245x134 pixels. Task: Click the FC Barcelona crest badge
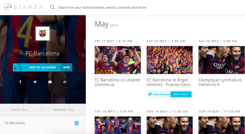tap(42, 33)
